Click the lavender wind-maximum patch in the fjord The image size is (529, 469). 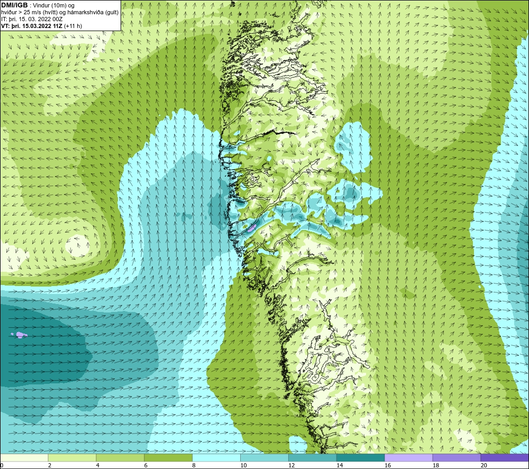(x=252, y=228)
